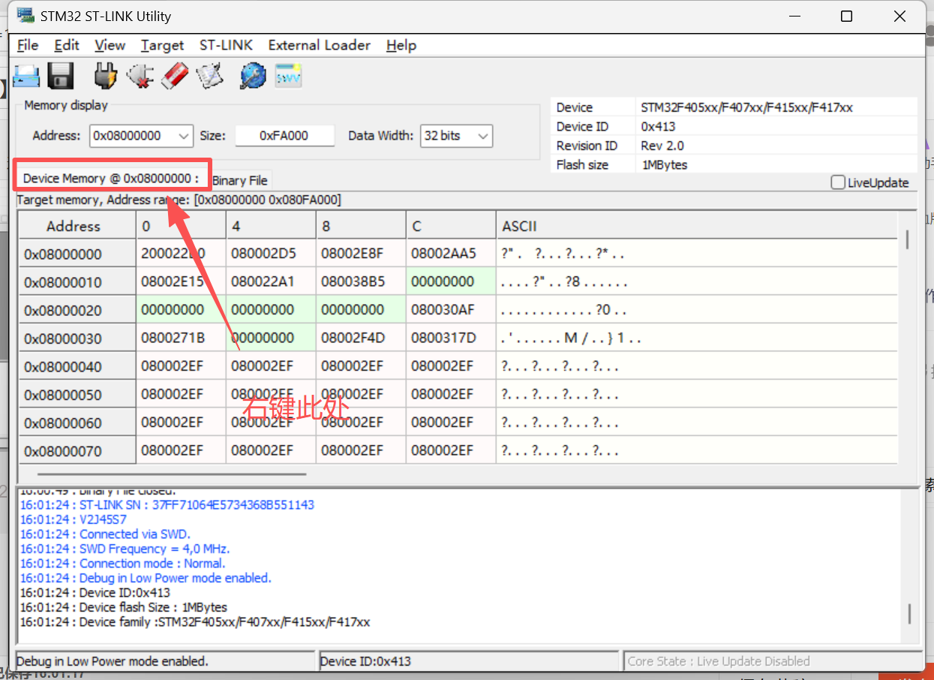The width and height of the screenshot is (934, 680).
Task: Click memory cell 08002F4D
Action: coord(361,338)
